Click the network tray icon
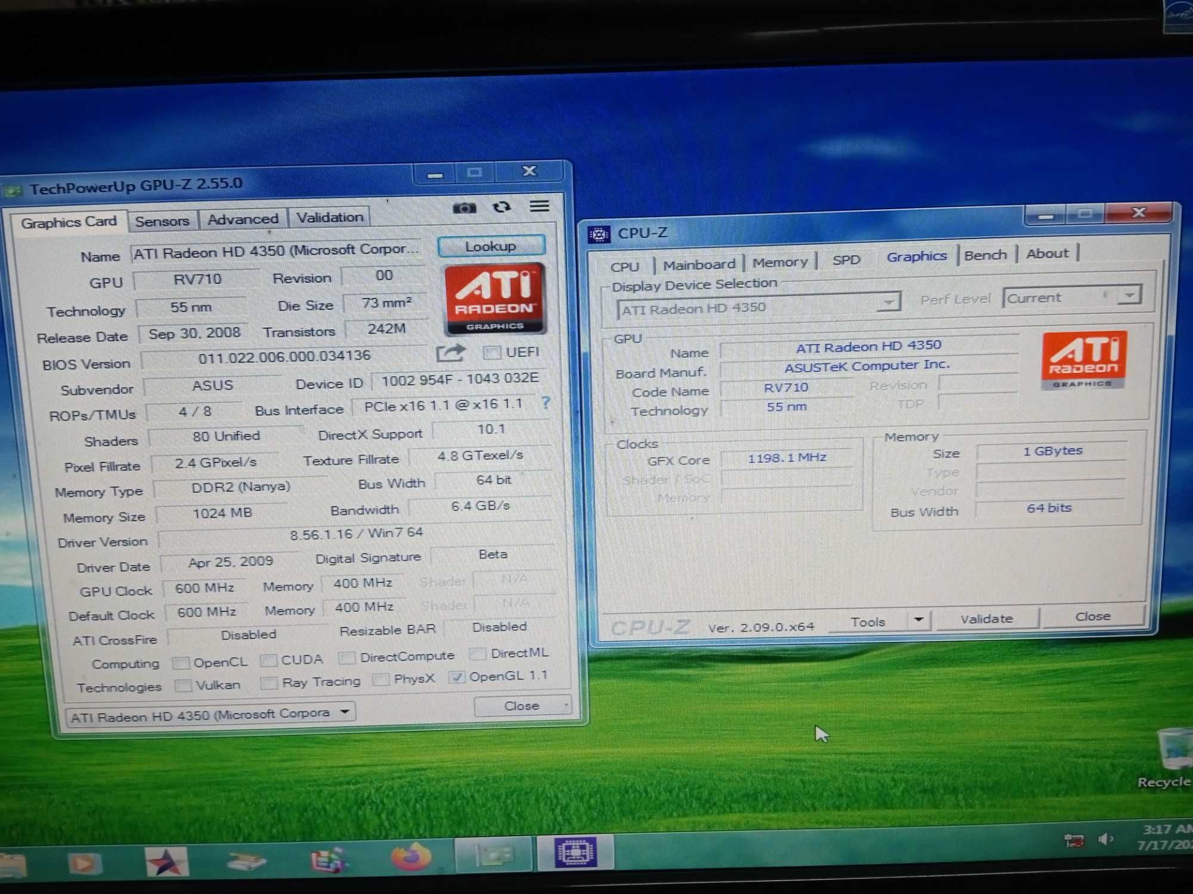This screenshot has height=894, width=1193. click(x=1074, y=840)
